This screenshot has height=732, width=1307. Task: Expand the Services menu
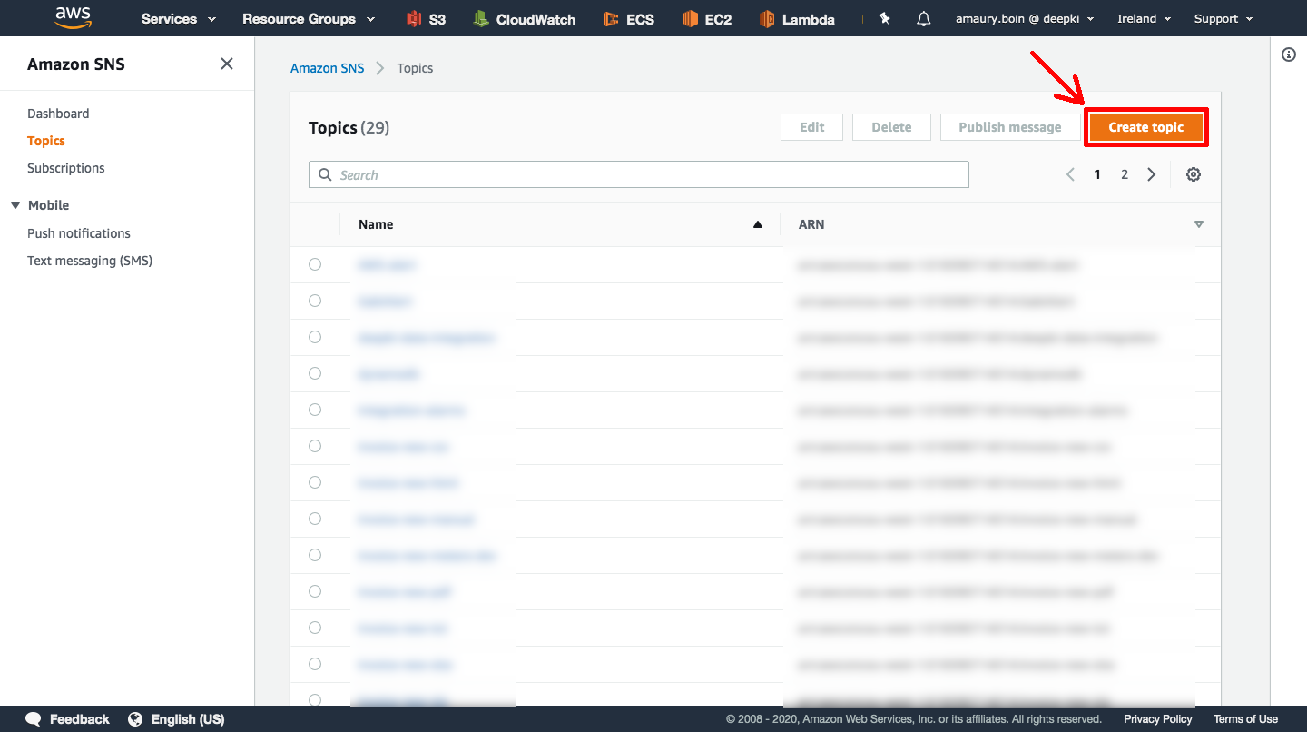tap(179, 18)
